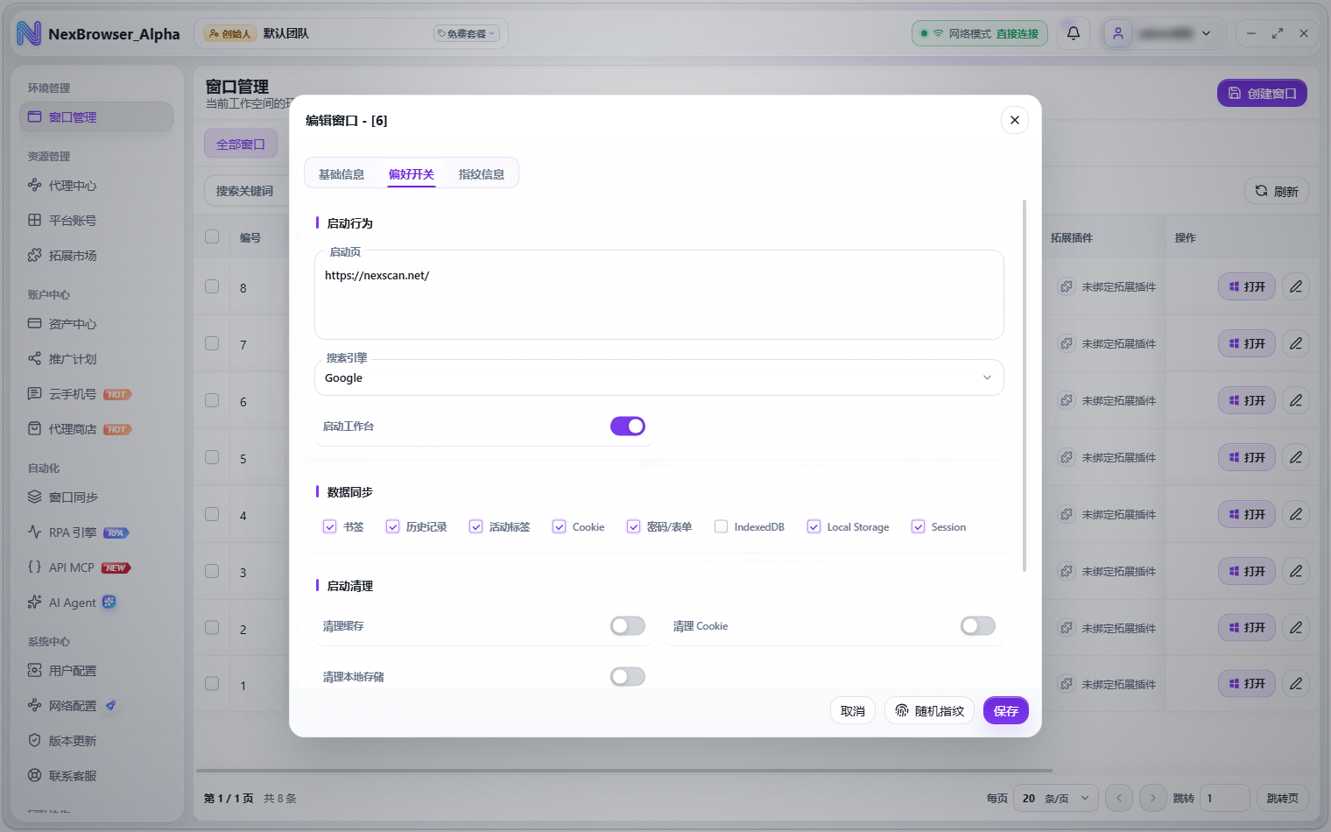Check the IndexedDB sync checkbox
1331x832 pixels.
point(721,526)
